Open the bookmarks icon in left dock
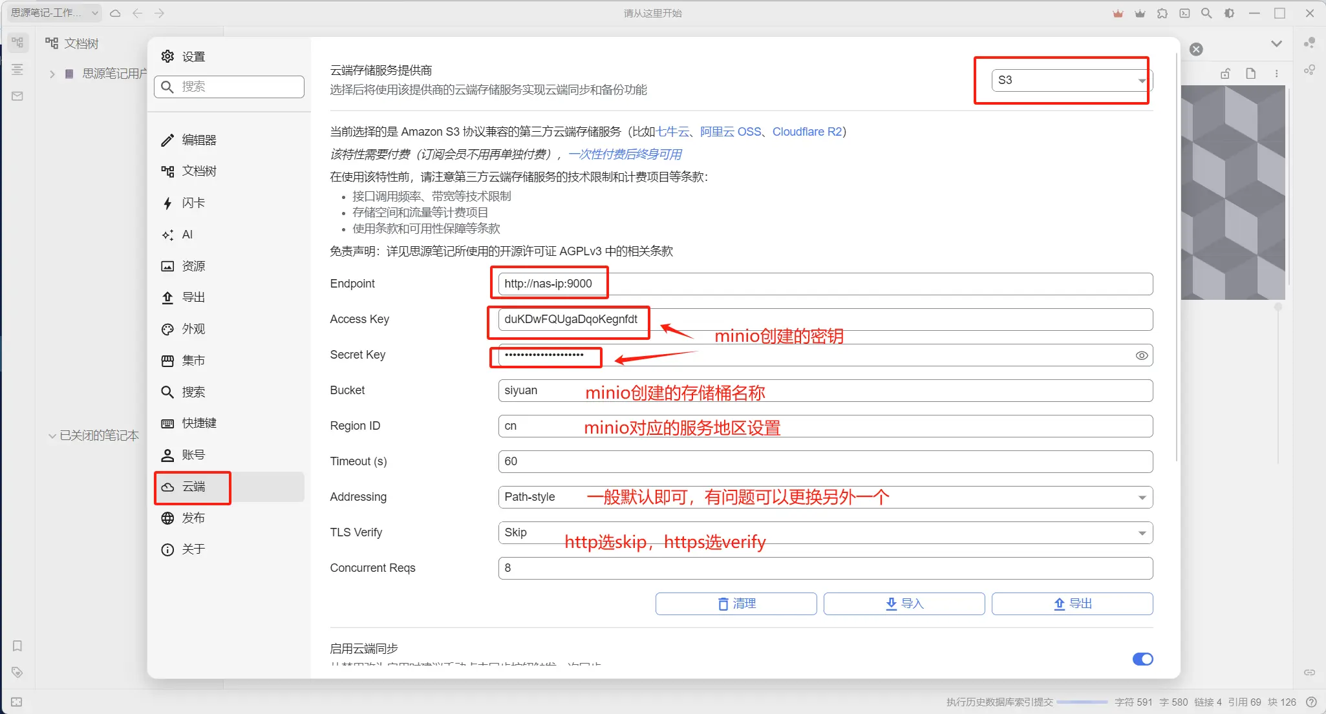Viewport: 1326px width, 714px height. tap(17, 646)
